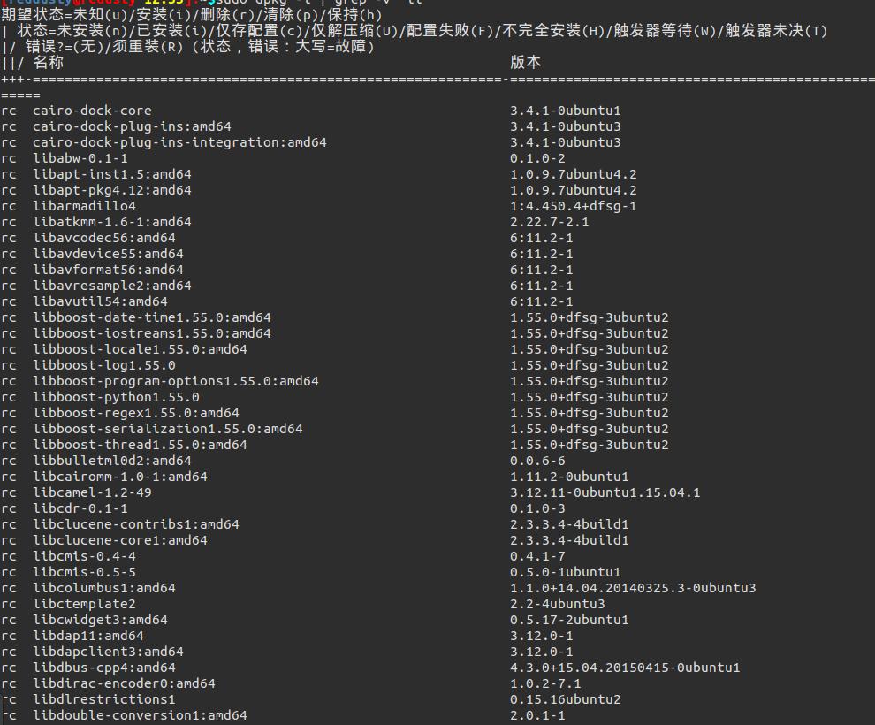Screen dimensions: 875x725
Task: Click version 3.12.11-0ubuntu1.15.04.1 text
Action: [x=605, y=492]
